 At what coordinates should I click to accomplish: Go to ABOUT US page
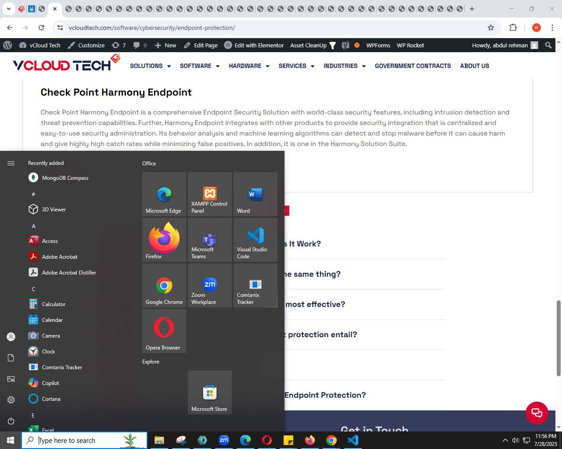click(475, 66)
